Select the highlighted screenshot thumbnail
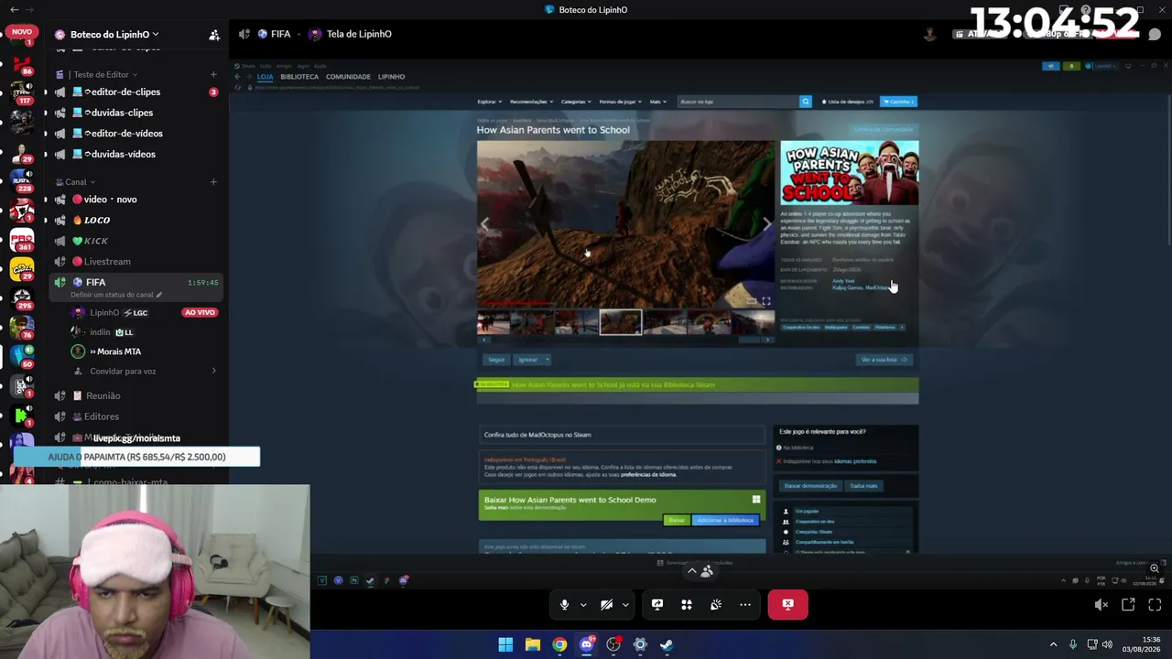 [x=621, y=322]
